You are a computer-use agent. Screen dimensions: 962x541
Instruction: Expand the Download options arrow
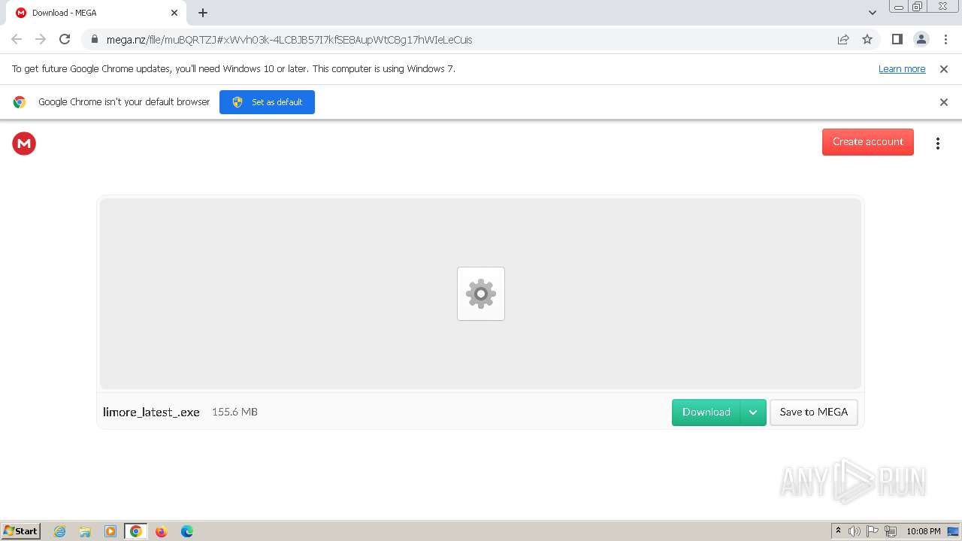[753, 413]
